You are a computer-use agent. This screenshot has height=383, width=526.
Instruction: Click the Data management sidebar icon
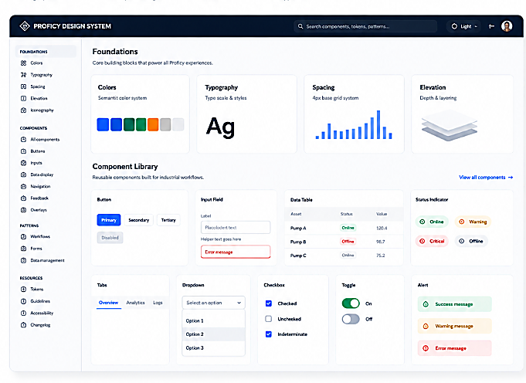click(23, 260)
